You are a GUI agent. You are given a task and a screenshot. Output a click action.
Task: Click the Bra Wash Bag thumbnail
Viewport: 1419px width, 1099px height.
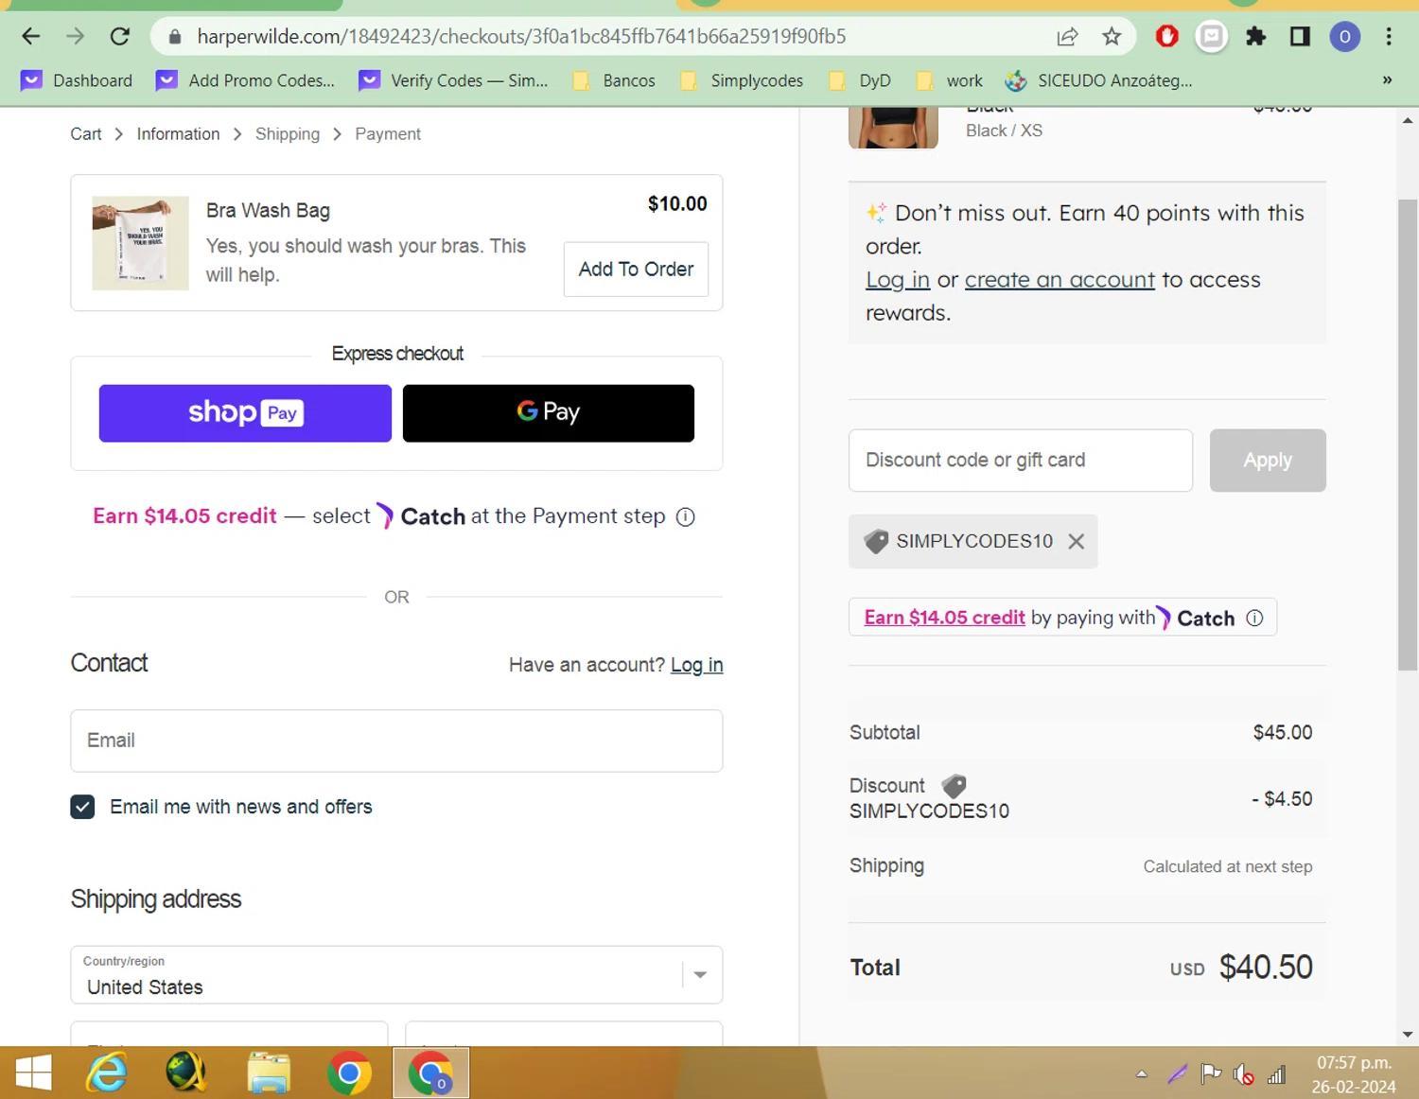click(x=140, y=243)
